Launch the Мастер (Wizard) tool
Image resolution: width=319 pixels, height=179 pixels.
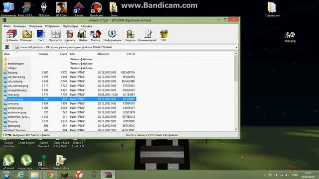[95, 35]
